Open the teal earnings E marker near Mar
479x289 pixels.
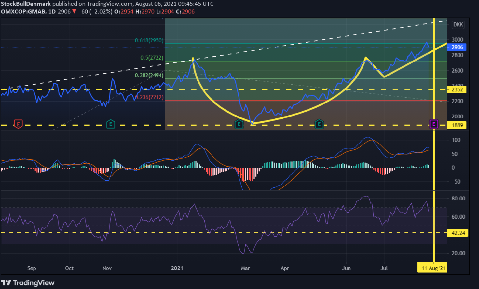[239, 124]
